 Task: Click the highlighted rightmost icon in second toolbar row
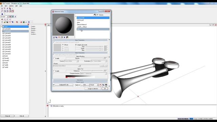(x=13, y=11)
